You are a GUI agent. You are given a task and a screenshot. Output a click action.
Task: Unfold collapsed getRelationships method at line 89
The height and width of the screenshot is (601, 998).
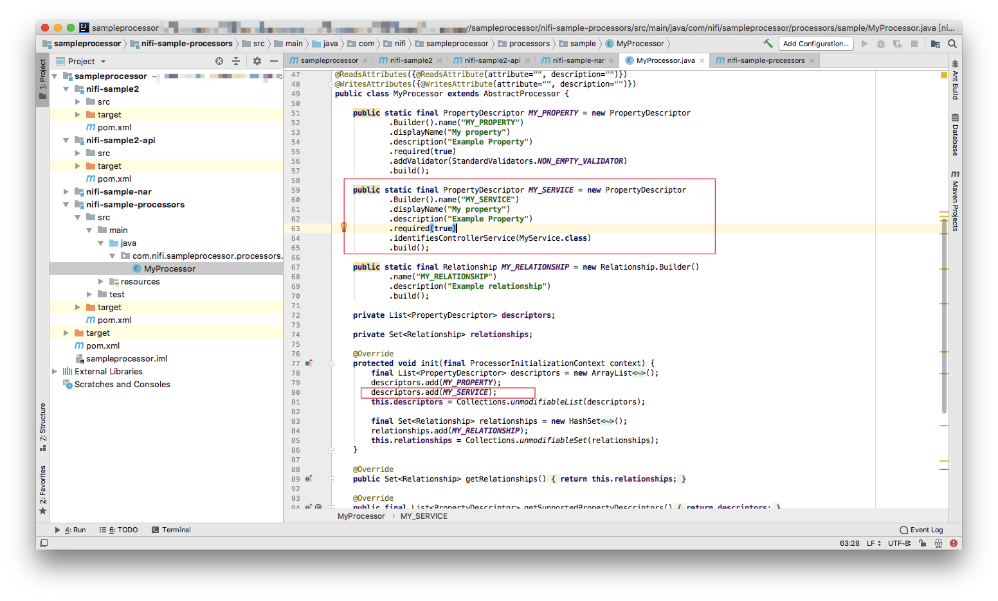pos(332,479)
